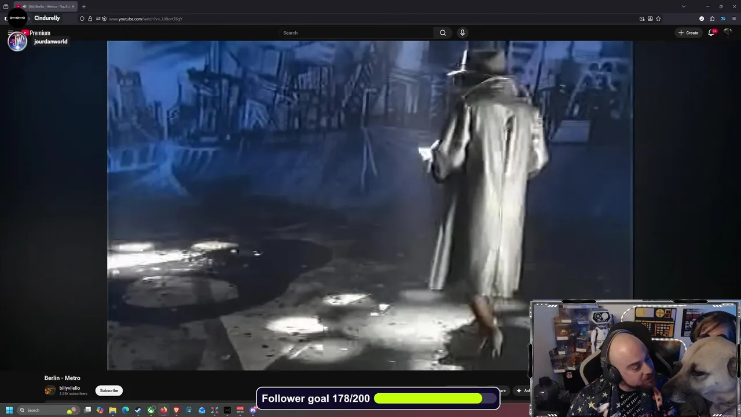Open the blue translate extension icon
The height and width of the screenshot is (417, 741).
pyautogui.click(x=723, y=19)
